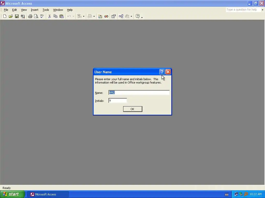This screenshot has height=198, width=265.
Task: Click the New database icon
Action: click(5, 16)
